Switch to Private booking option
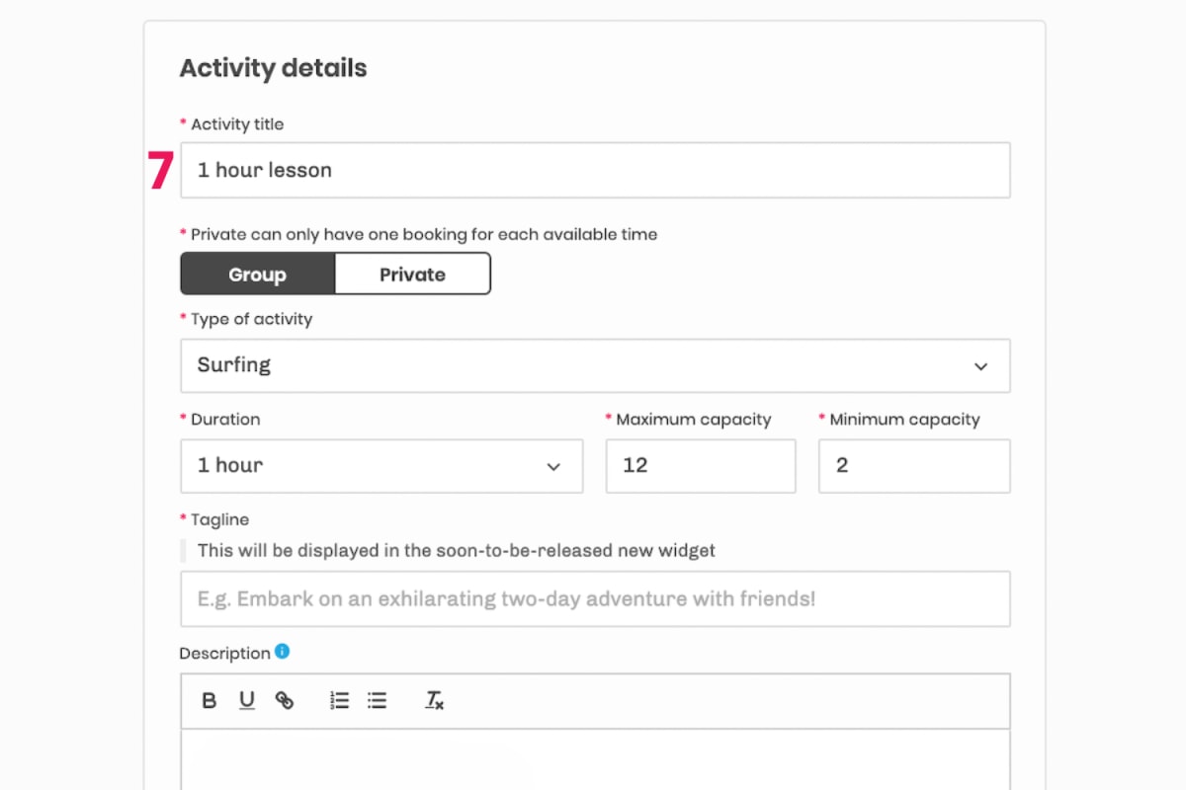The width and height of the screenshot is (1186, 790). click(x=412, y=274)
